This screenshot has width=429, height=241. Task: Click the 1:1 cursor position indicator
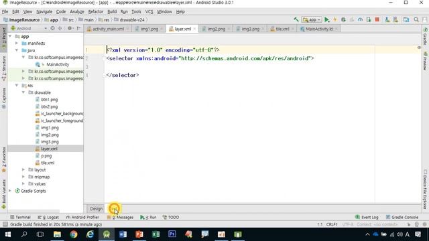320,224
